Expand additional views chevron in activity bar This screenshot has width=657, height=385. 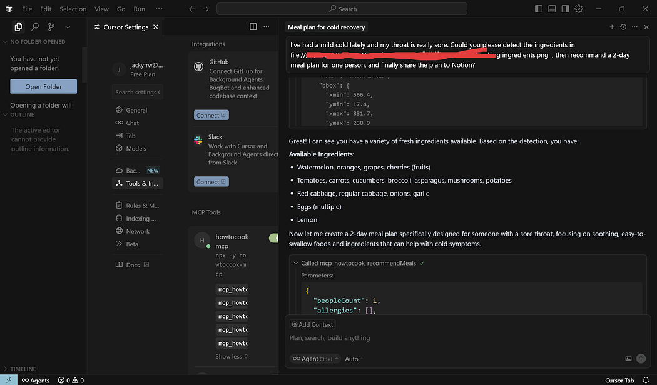[68, 27]
